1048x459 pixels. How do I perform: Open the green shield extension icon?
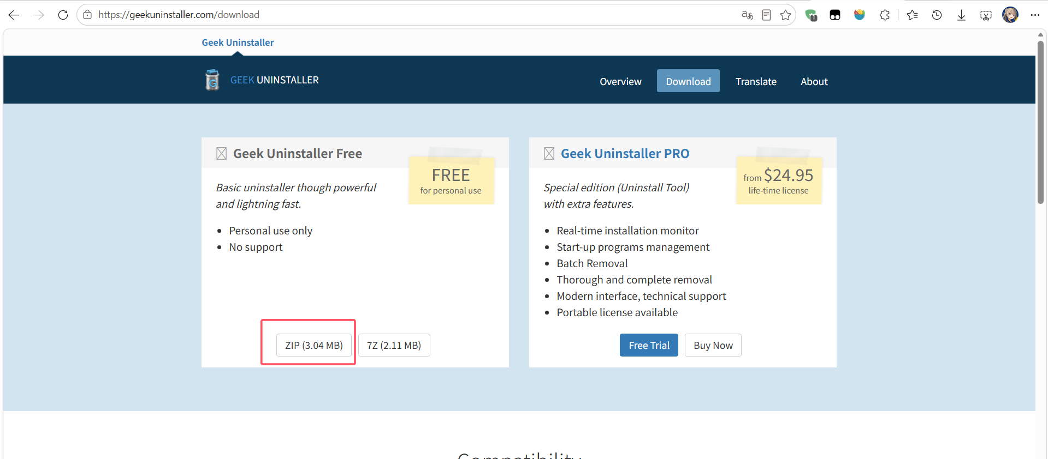(x=811, y=15)
